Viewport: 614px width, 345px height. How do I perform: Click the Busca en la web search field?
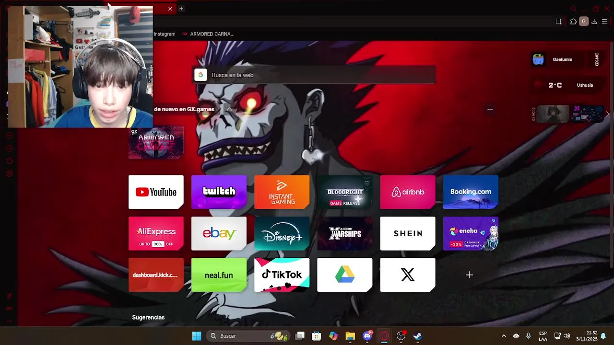314,75
